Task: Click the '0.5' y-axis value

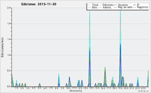Action: [9, 71]
